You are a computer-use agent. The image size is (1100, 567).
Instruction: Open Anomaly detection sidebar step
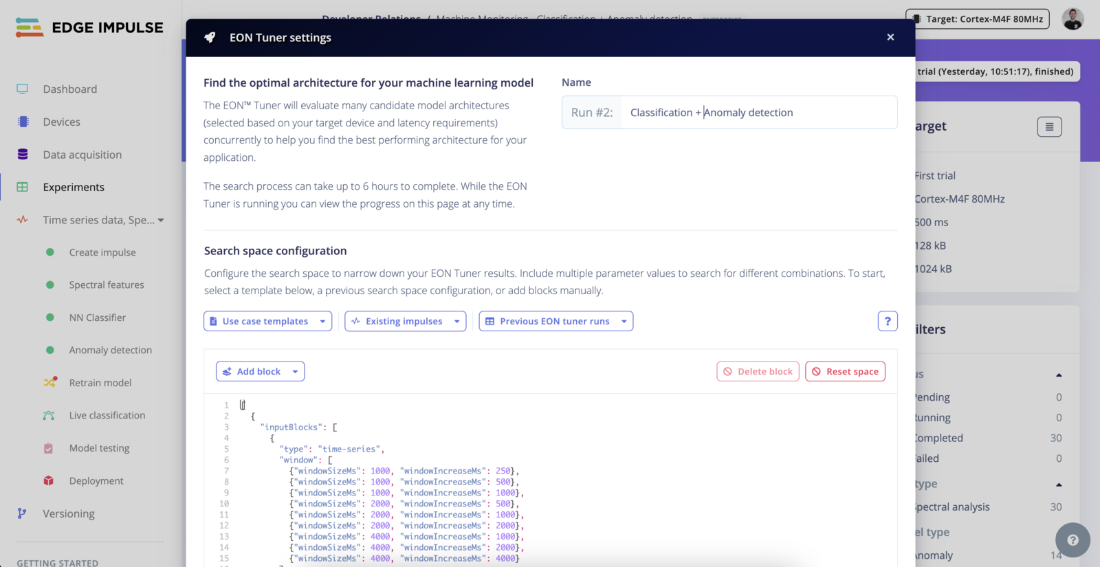[110, 350]
